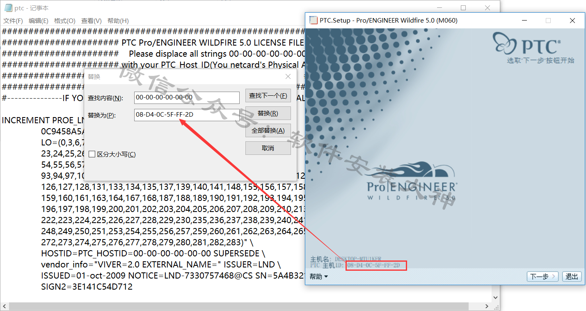Click the Pro/ENGINEER WILDFIRE 5.0 logo
The image size is (586, 311).
click(412, 182)
